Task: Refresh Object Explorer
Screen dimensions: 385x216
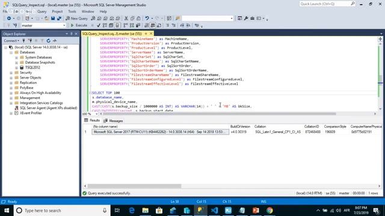Action: click(48, 41)
